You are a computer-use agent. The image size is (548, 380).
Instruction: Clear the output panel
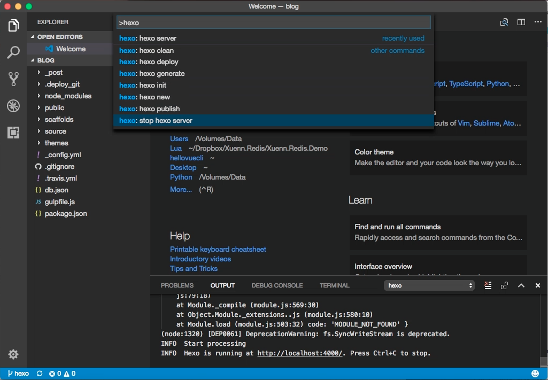tap(488, 285)
